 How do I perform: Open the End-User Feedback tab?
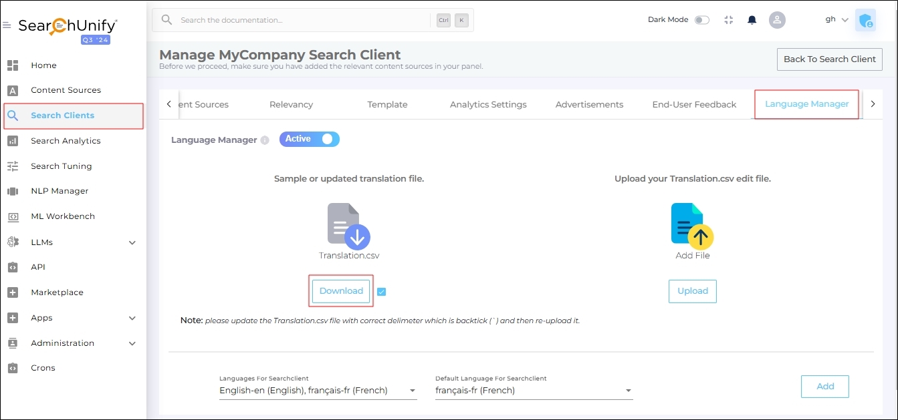pyautogui.click(x=694, y=104)
